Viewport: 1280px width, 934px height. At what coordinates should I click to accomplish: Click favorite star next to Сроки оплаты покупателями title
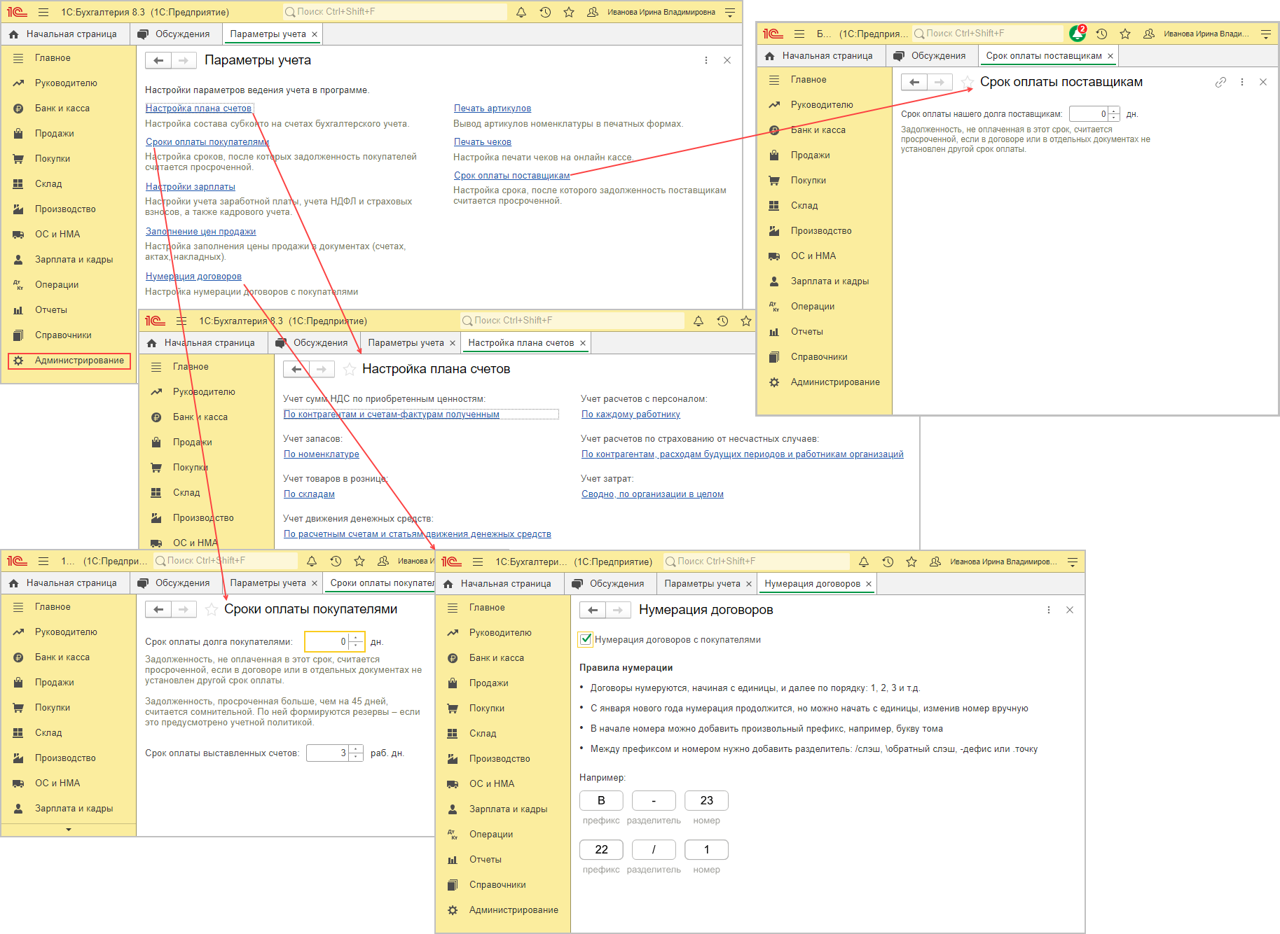[x=212, y=610]
